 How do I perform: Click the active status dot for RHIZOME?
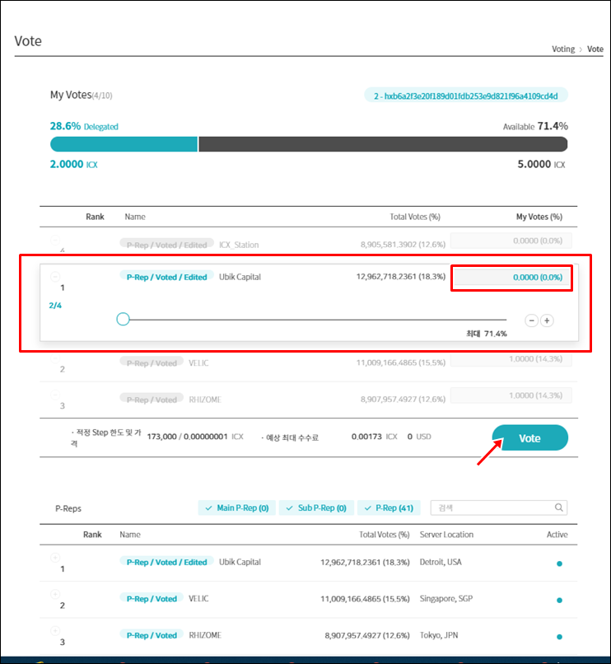[x=559, y=637]
